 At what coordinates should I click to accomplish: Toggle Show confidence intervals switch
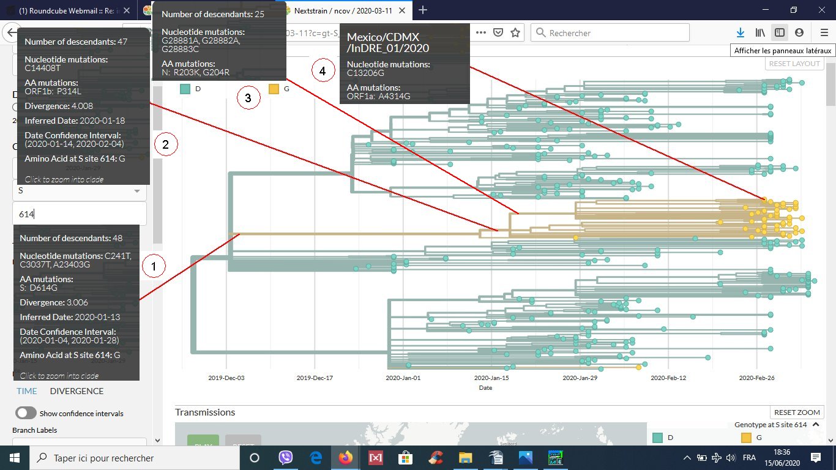coord(26,413)
